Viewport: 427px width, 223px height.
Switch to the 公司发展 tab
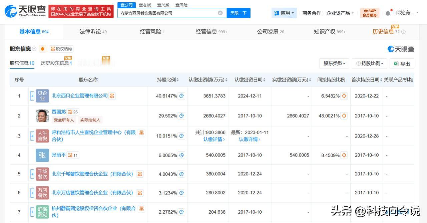(x=271, y=32)
